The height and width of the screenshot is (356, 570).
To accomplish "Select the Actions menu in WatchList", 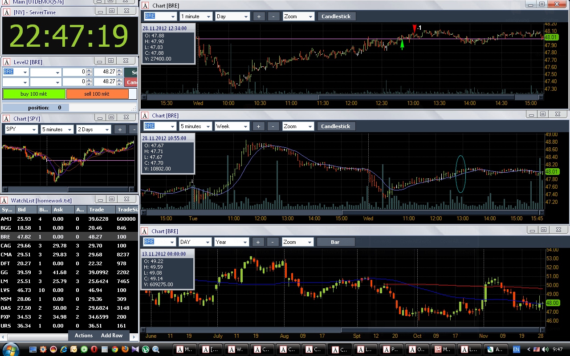I will pyautogui.click(x=84, y=336).
